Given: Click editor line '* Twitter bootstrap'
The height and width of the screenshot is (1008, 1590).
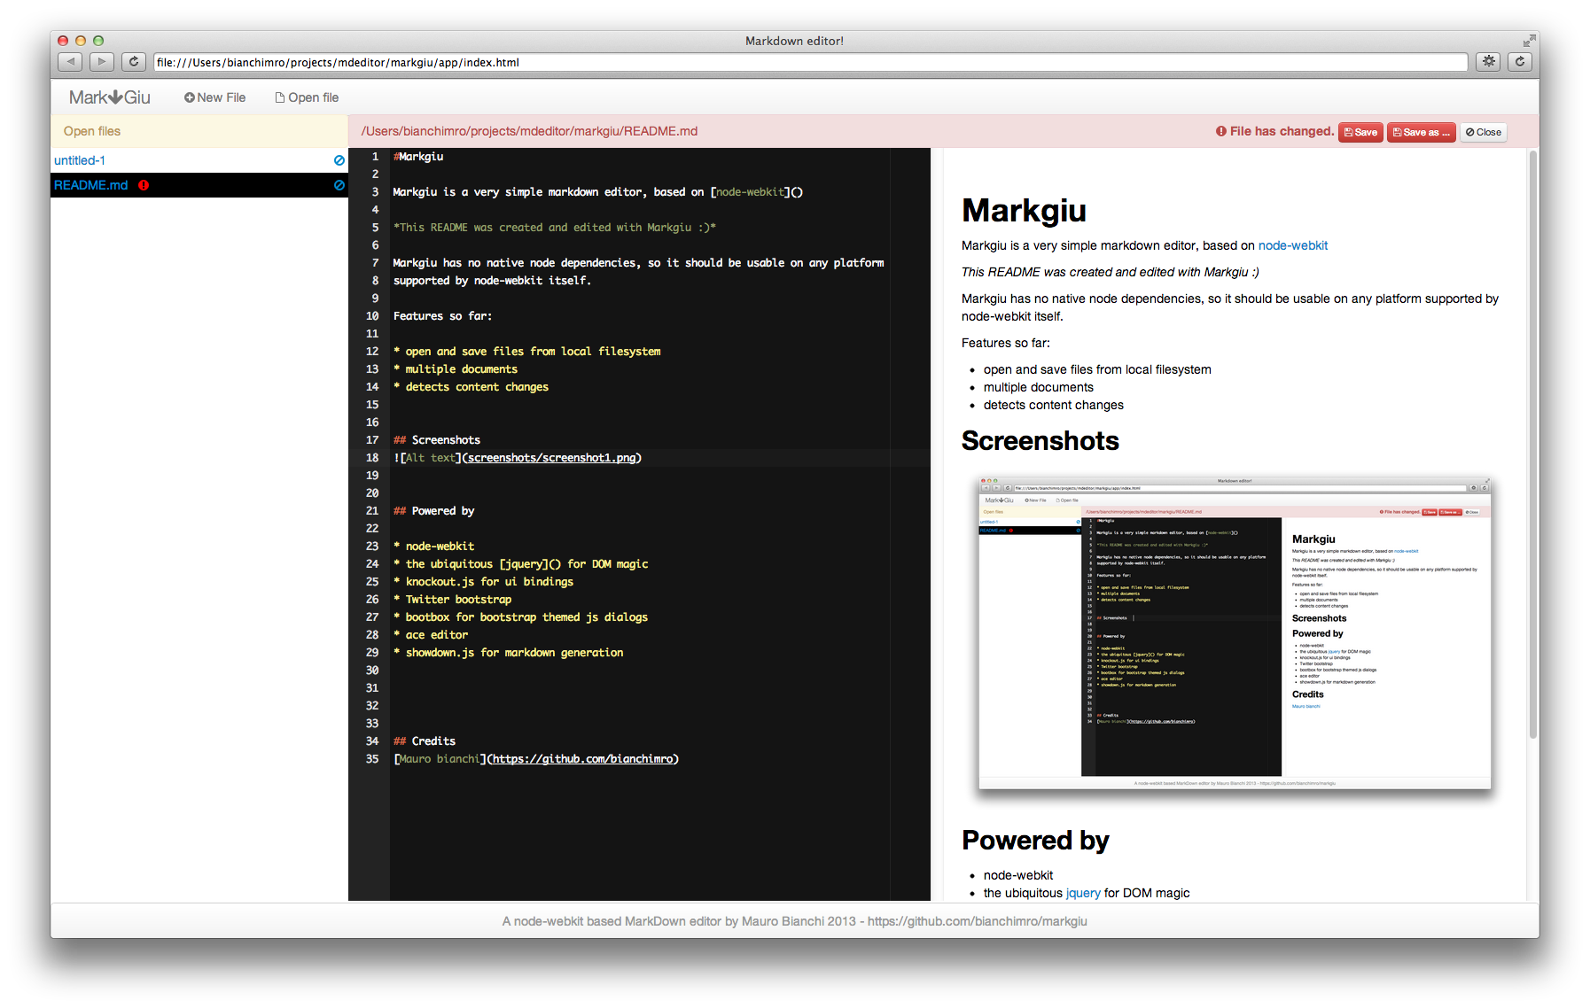Looking at the screenshot, I should pos(452,599).
